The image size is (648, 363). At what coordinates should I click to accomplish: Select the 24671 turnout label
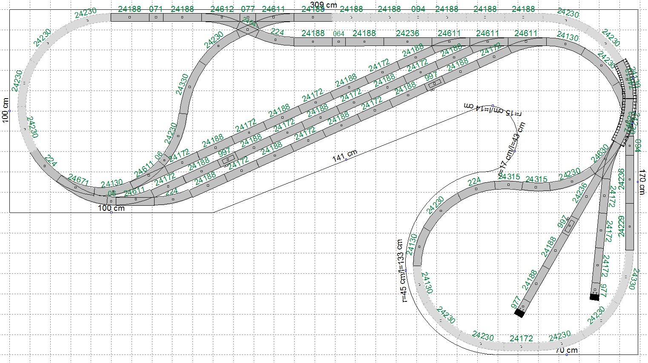(x=78, y=180)
